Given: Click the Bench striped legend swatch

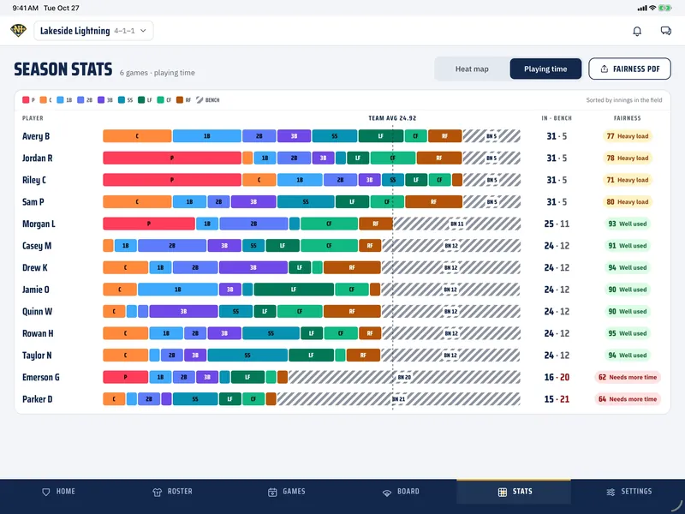Looking at the screenshot, I should pos(200,100).
